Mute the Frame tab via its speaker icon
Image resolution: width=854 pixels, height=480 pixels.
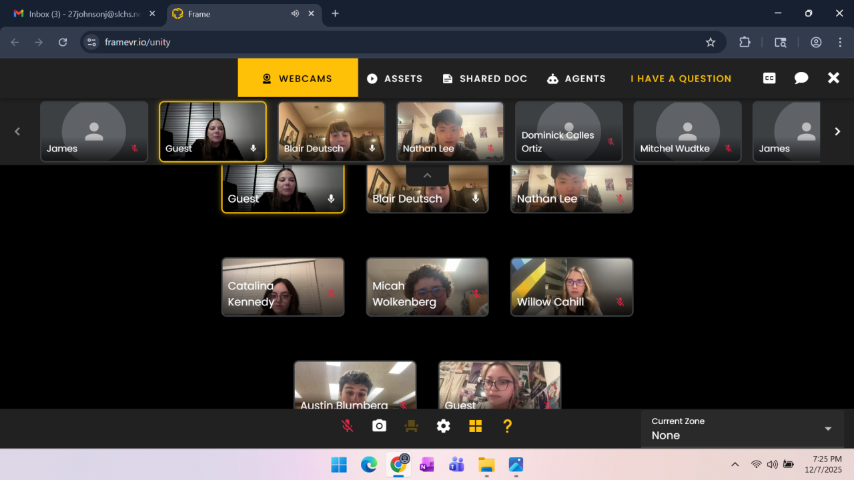295,13
